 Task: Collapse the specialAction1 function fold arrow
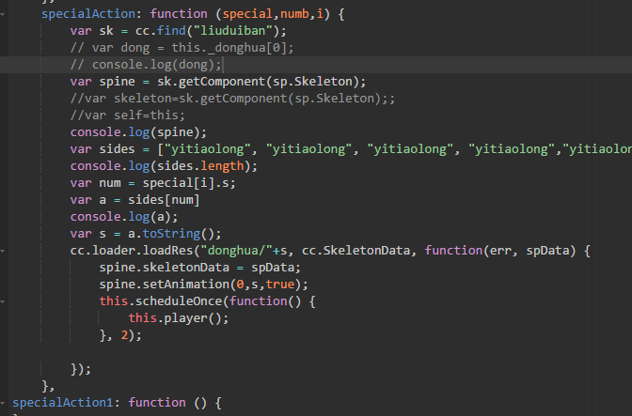pos(3,403)
